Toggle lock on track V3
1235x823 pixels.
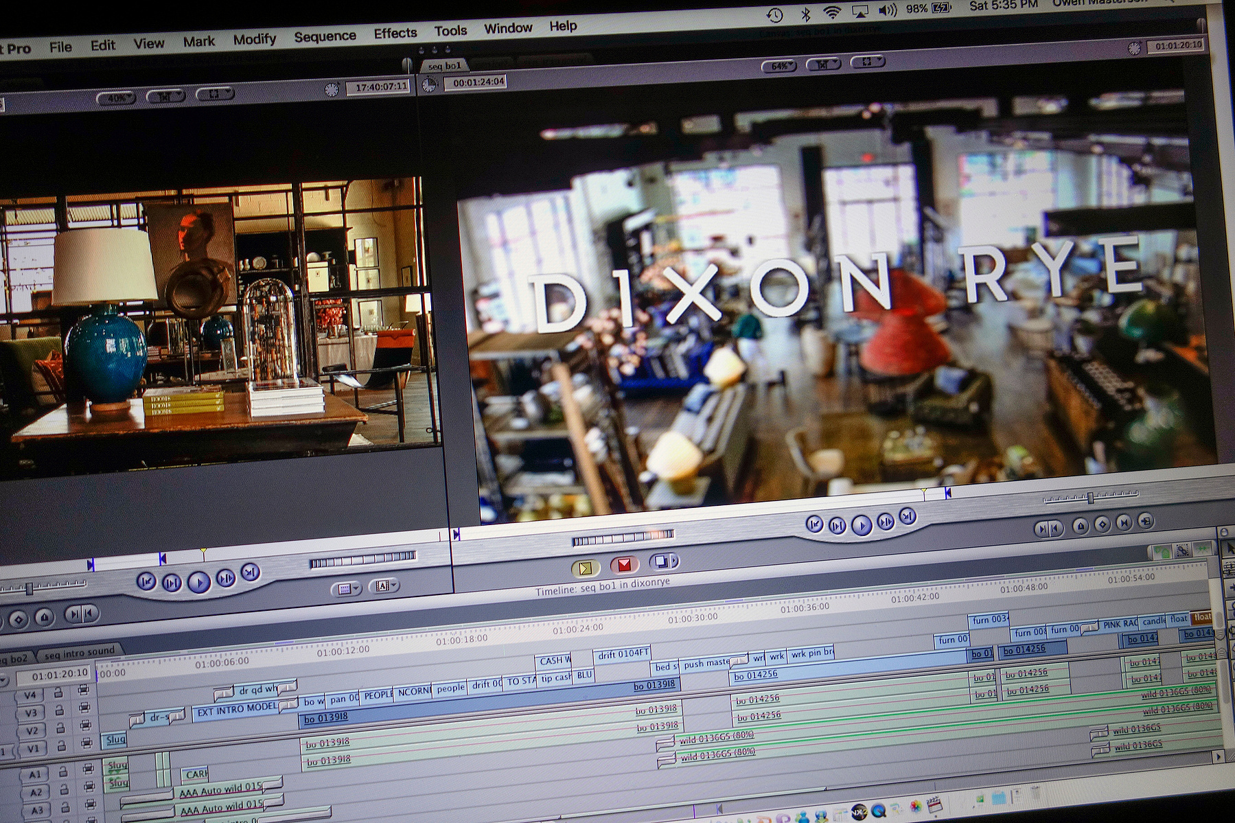point(59,710)
